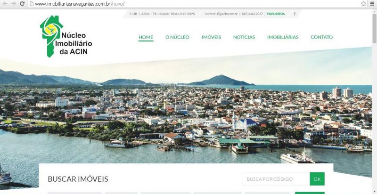Click the browser forward arrow

coord(14,4)
